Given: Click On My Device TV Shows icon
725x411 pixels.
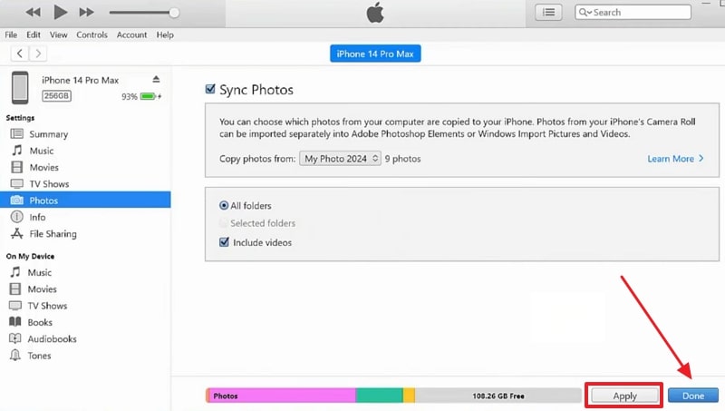Looking at the screenshot, I should pyautogui.click(x=15, y=306).
